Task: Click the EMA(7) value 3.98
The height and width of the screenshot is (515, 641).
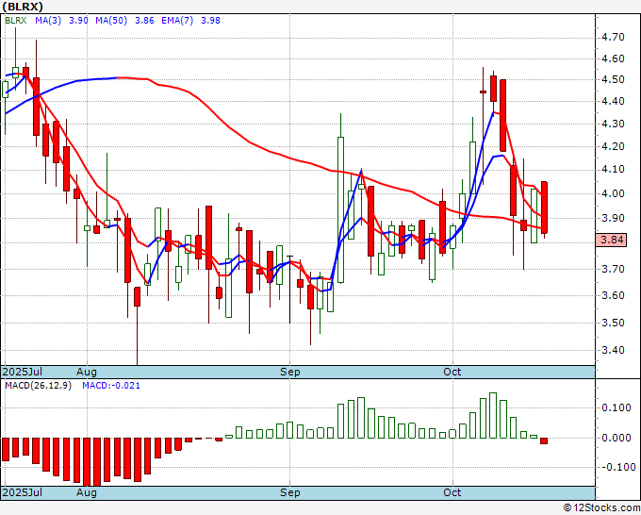Action: tap(210, 20)
